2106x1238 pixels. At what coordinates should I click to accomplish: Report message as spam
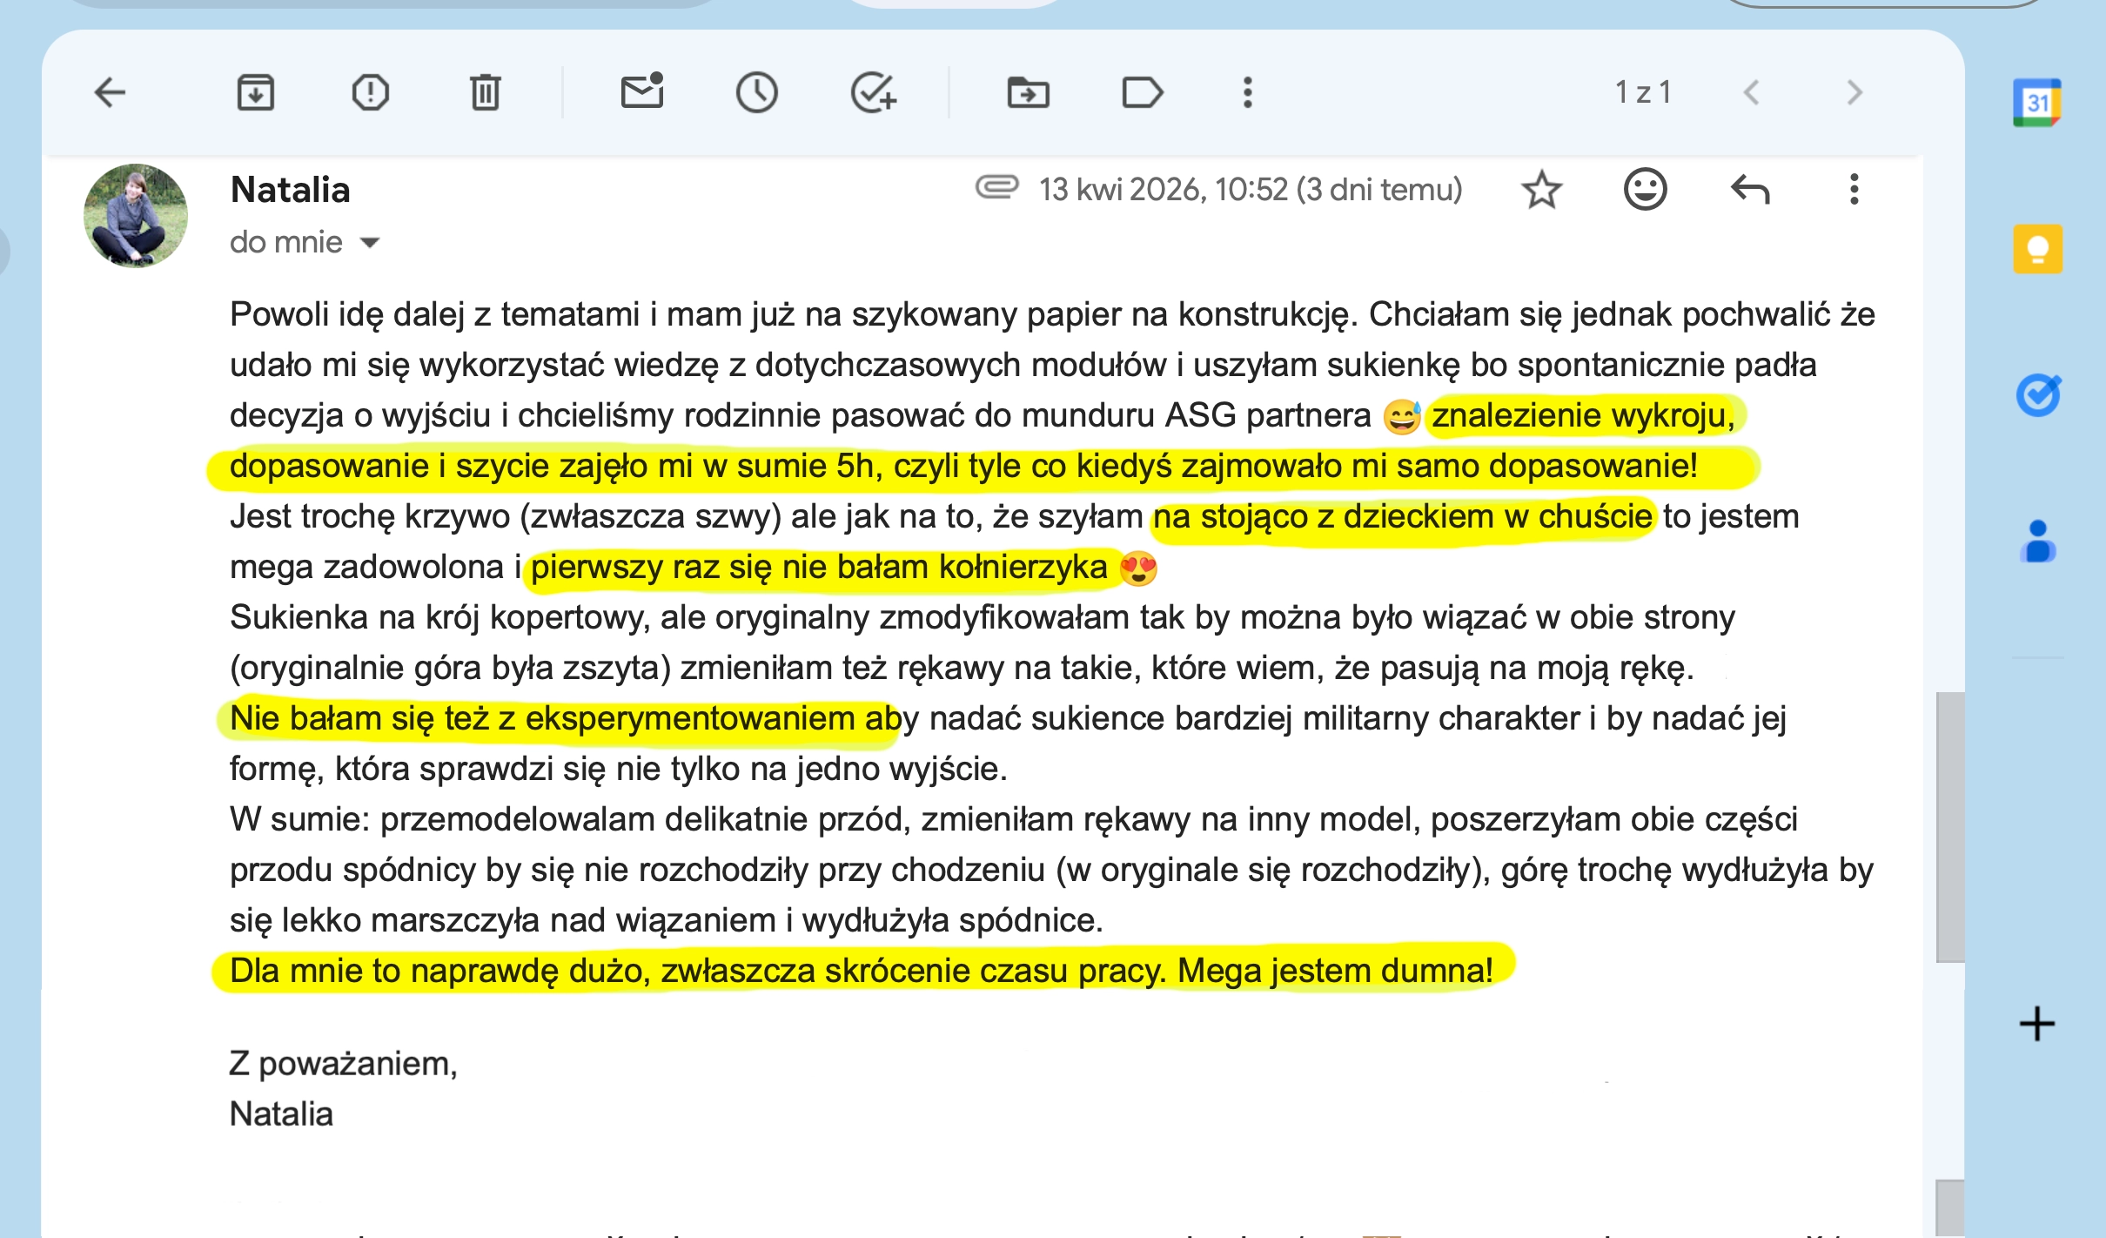371,92
